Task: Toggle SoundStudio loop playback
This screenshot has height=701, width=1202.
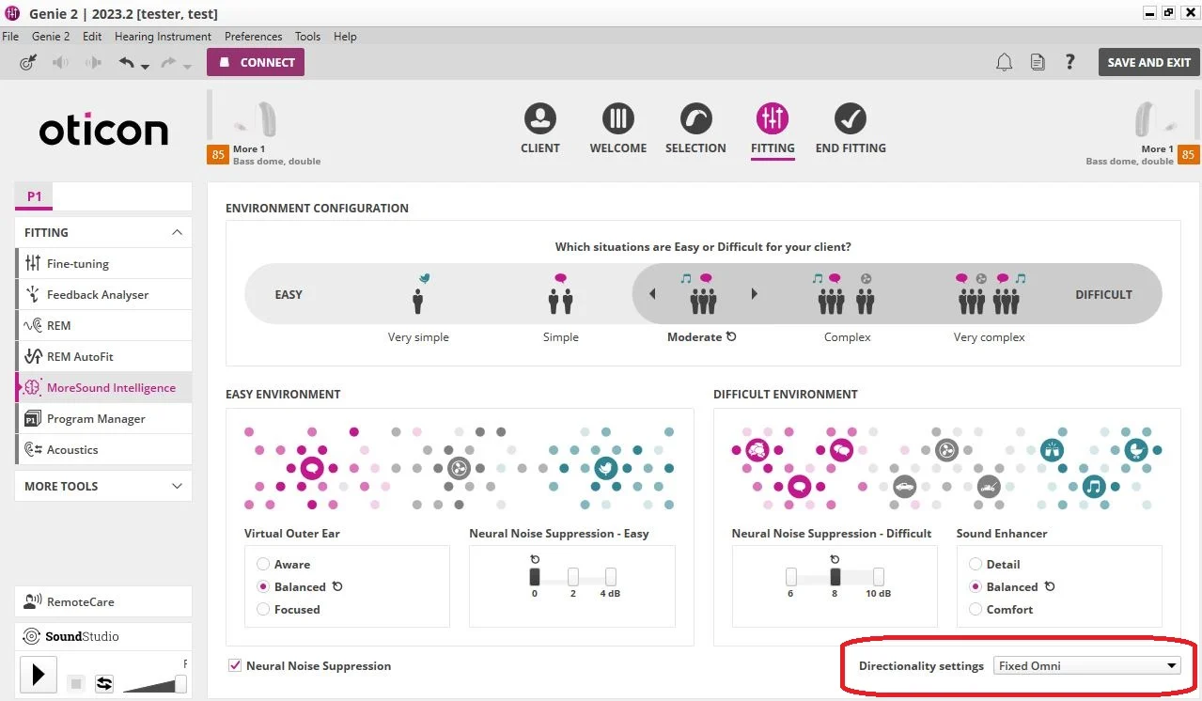Action: 104,683
